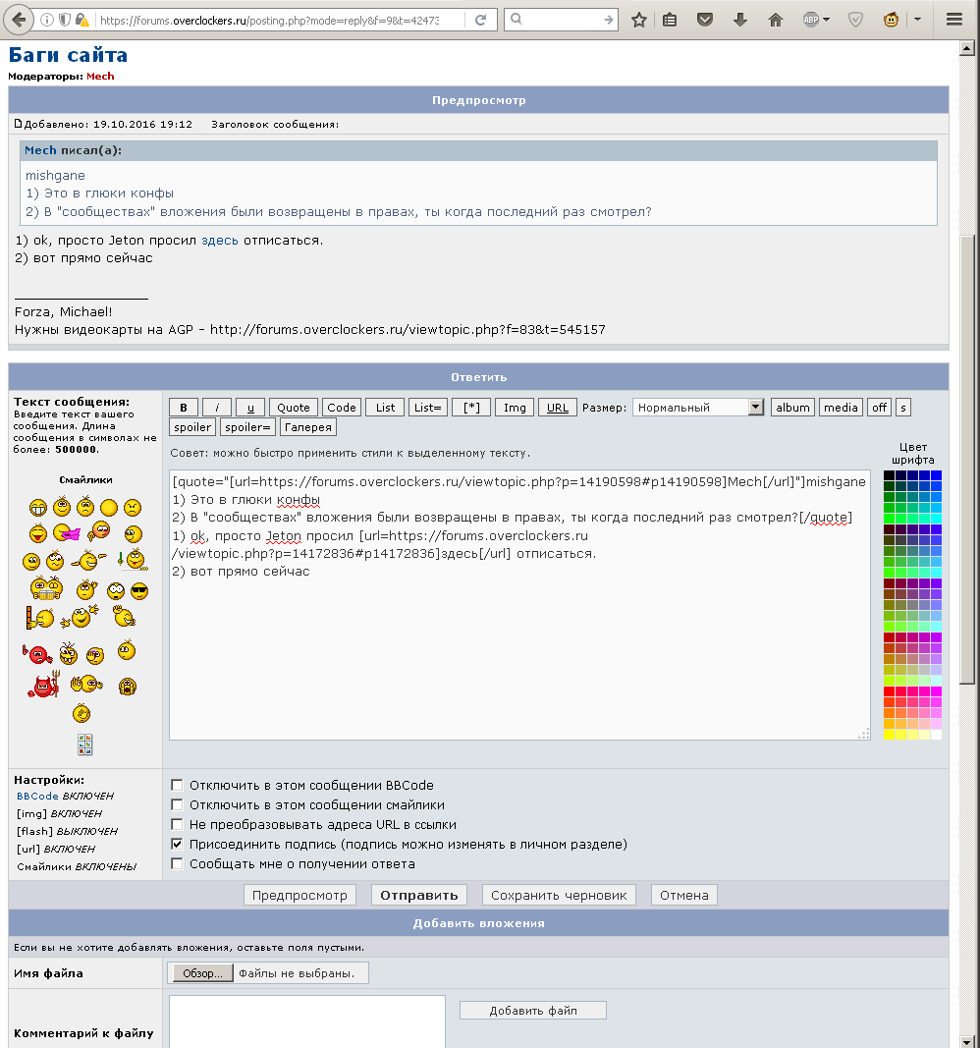Image resolution: width=980 pixels, height=1048 pixels.
Task: Apply underline u formatting button
Action: 250,408
